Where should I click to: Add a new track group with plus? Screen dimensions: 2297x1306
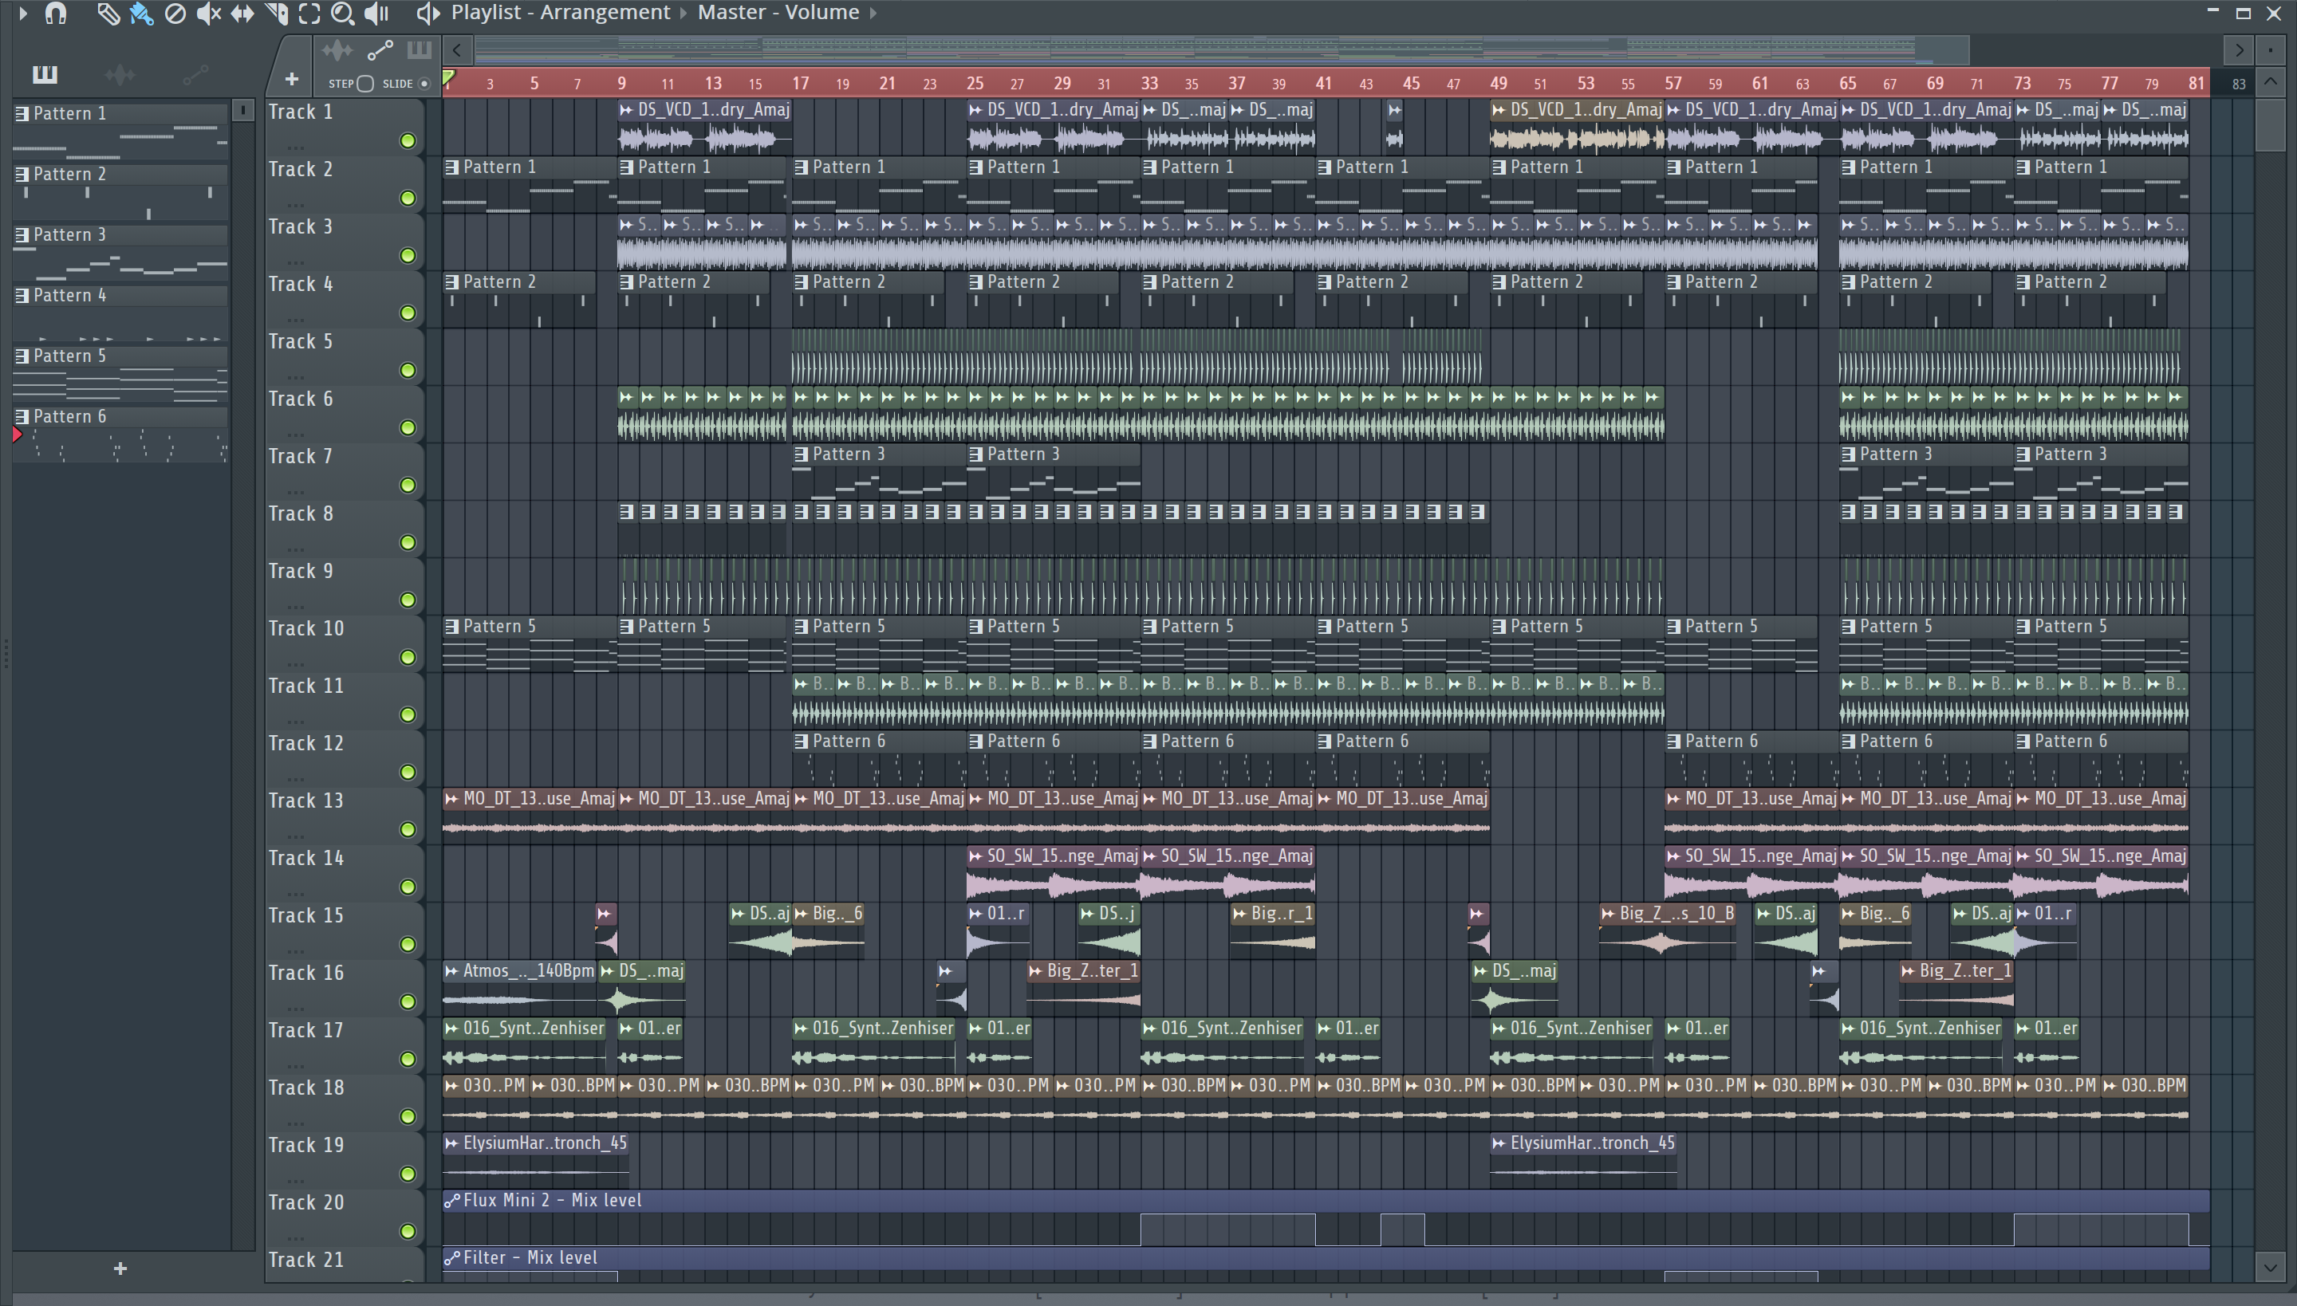point(292,80)
